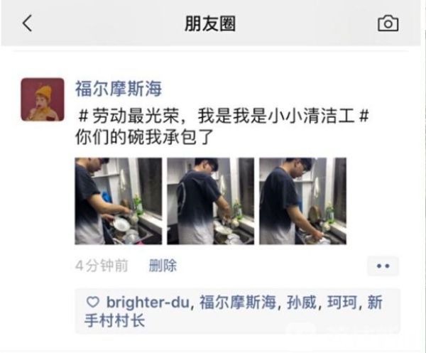The width and height of the screenshot is (426, 353).
Task: Tap the 4分钟前 timestamp
Action: (102, 266)
